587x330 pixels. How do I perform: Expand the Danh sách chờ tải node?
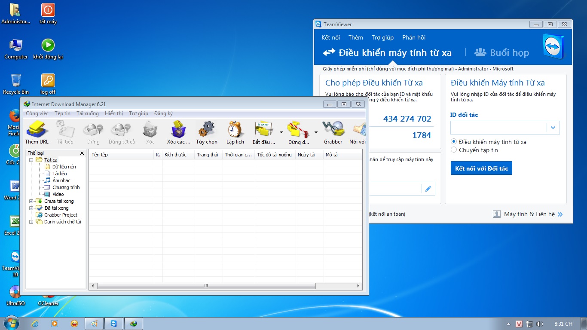click(x=31, y=222)
